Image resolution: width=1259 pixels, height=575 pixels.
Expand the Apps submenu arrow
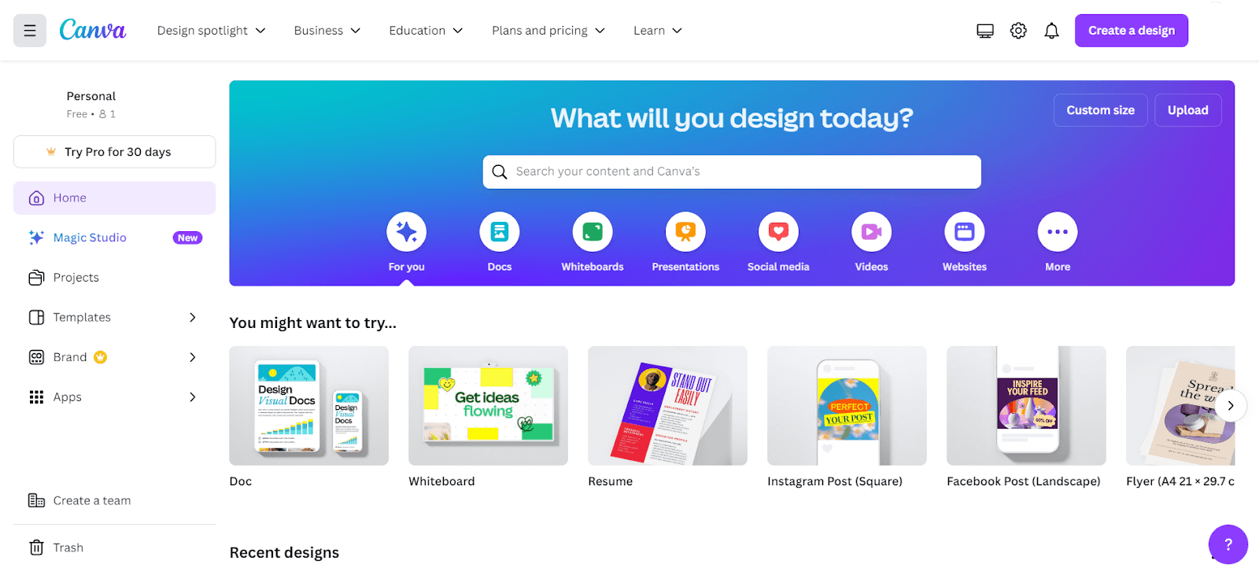click(193, 397)
